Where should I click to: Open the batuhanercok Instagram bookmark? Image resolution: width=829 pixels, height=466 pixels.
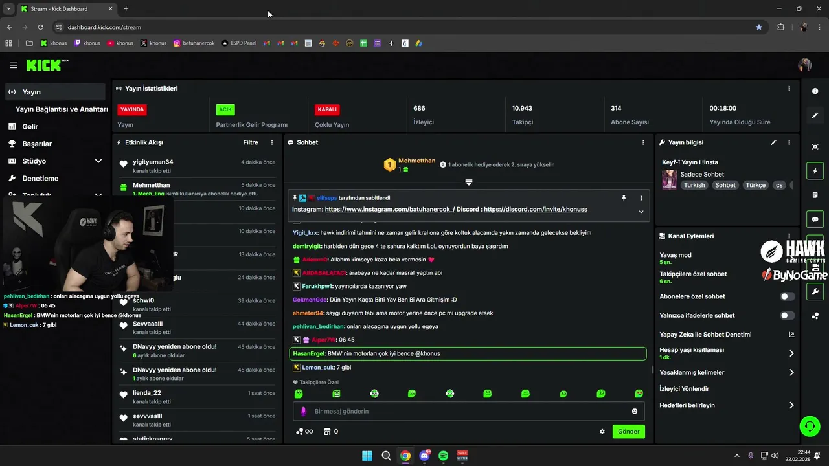(194, 43)
